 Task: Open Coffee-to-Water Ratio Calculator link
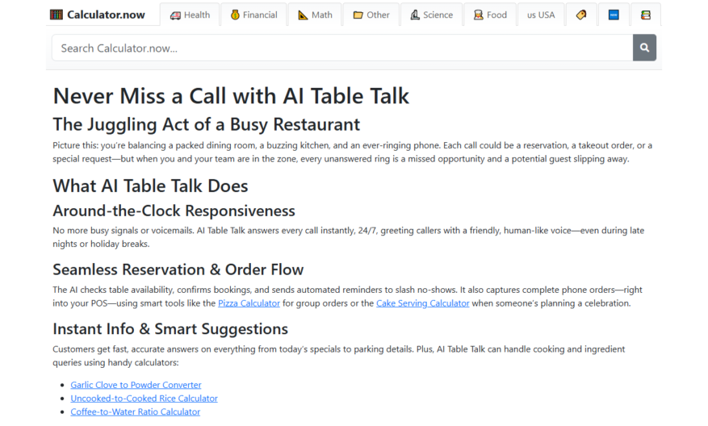(x=135, y=412)
